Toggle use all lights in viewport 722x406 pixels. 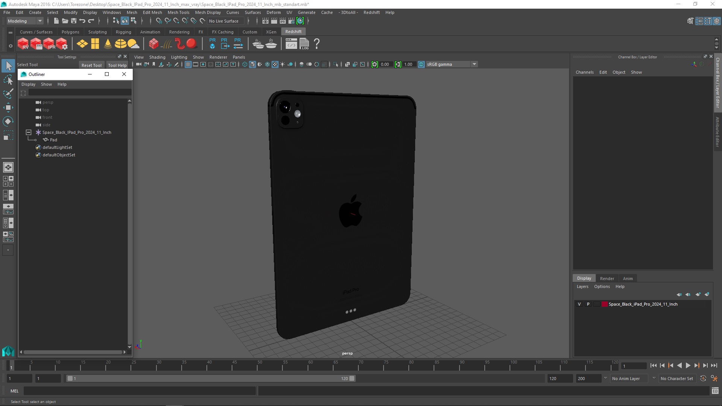282,64
